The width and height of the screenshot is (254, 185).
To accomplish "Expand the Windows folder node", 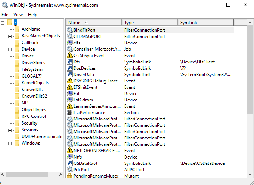I will click(10, 144).
